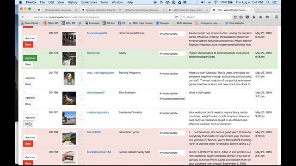
Task: Switch to MSU Calendar Super Admin tab
Action: (x=189, y=10)
